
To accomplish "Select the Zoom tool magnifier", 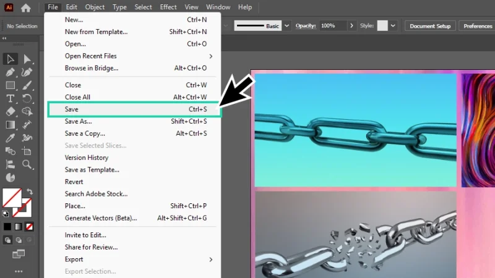I will pyautogui.click(x=27, y=164).
